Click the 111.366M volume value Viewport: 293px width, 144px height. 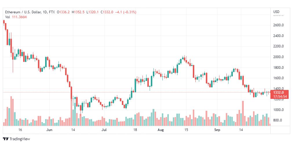tap(20, 17)
